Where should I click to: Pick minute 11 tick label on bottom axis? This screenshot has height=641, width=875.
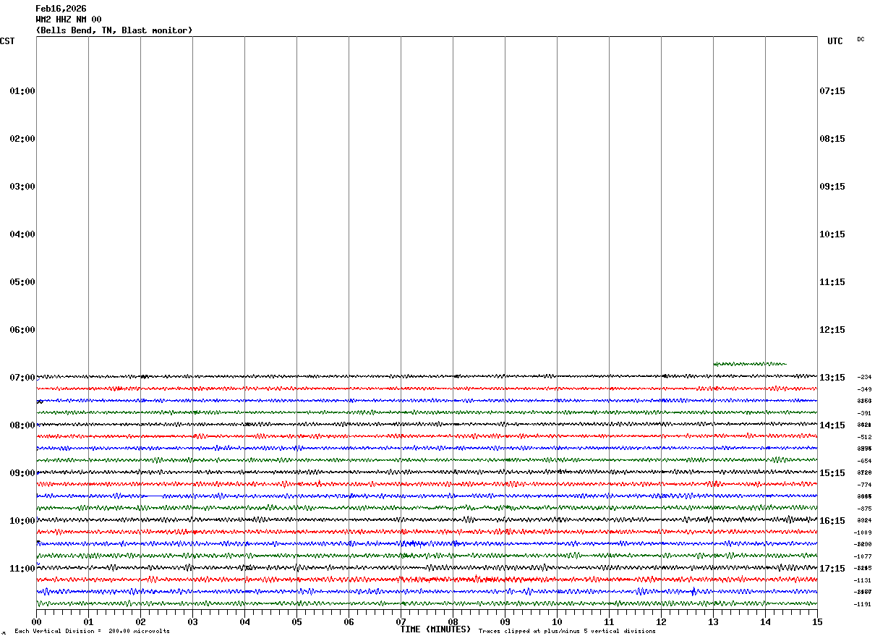[609, 622]
